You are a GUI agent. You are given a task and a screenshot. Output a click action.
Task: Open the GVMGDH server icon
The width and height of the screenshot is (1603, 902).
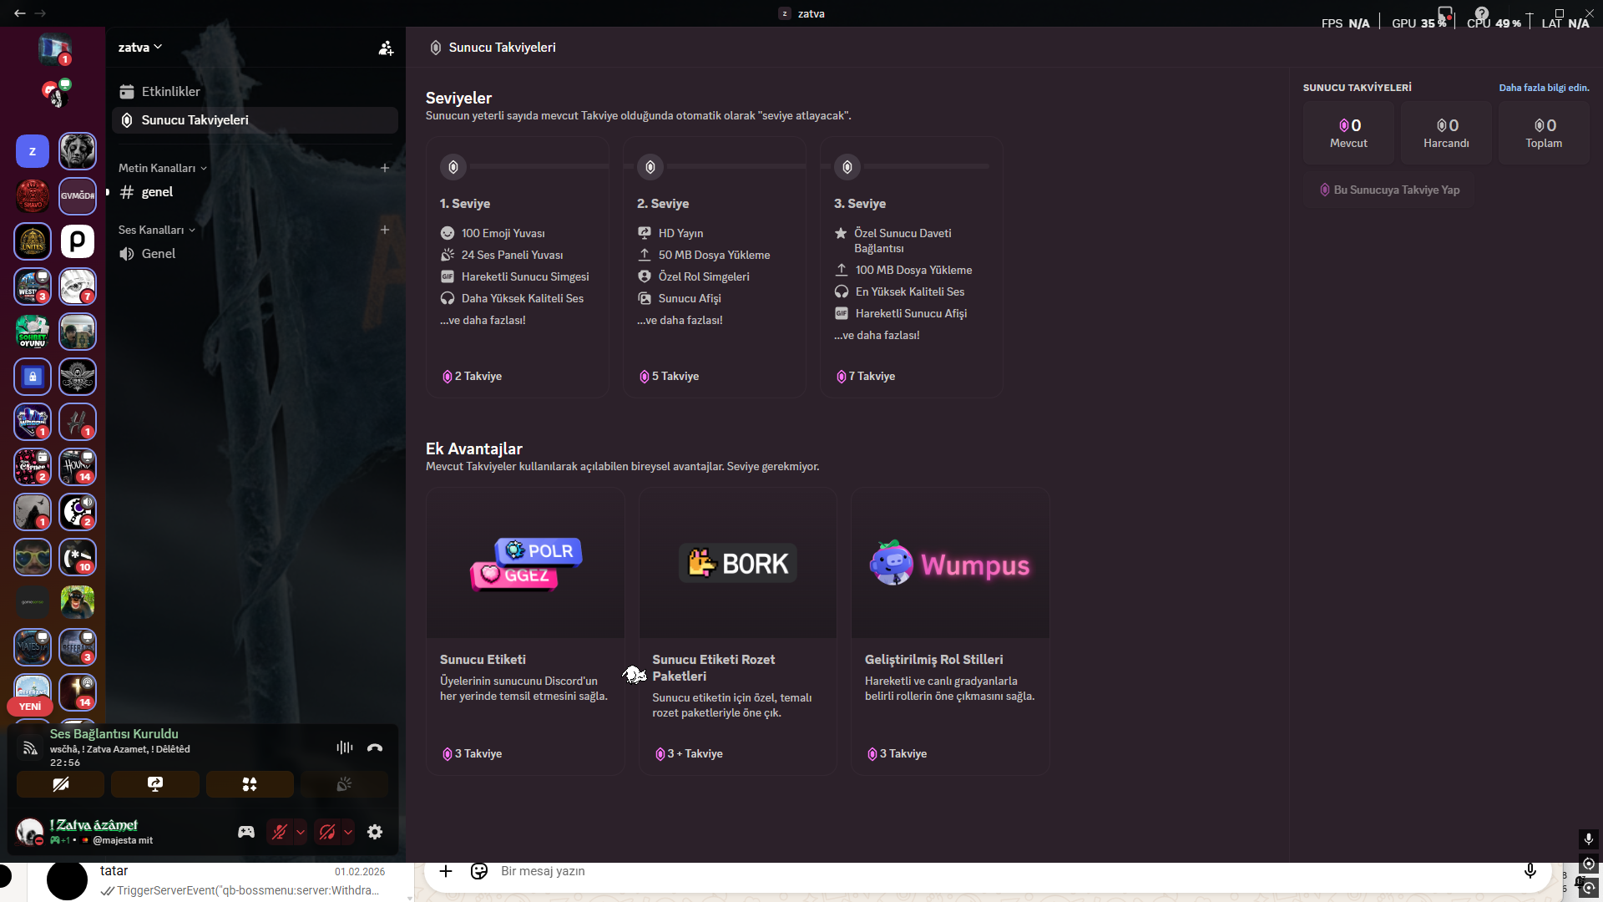coord(78,196)
